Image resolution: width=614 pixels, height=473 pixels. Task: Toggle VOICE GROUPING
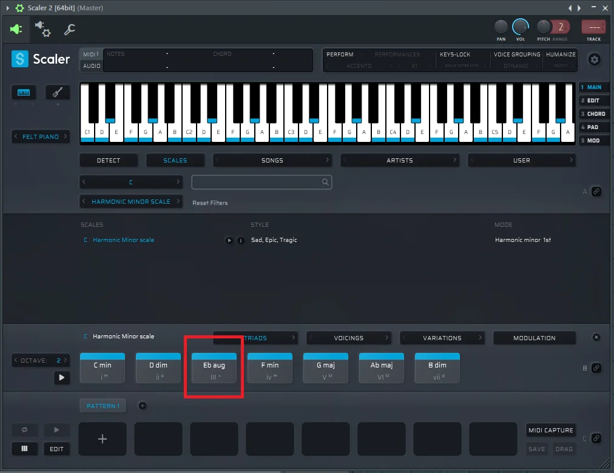click(517, 55)
